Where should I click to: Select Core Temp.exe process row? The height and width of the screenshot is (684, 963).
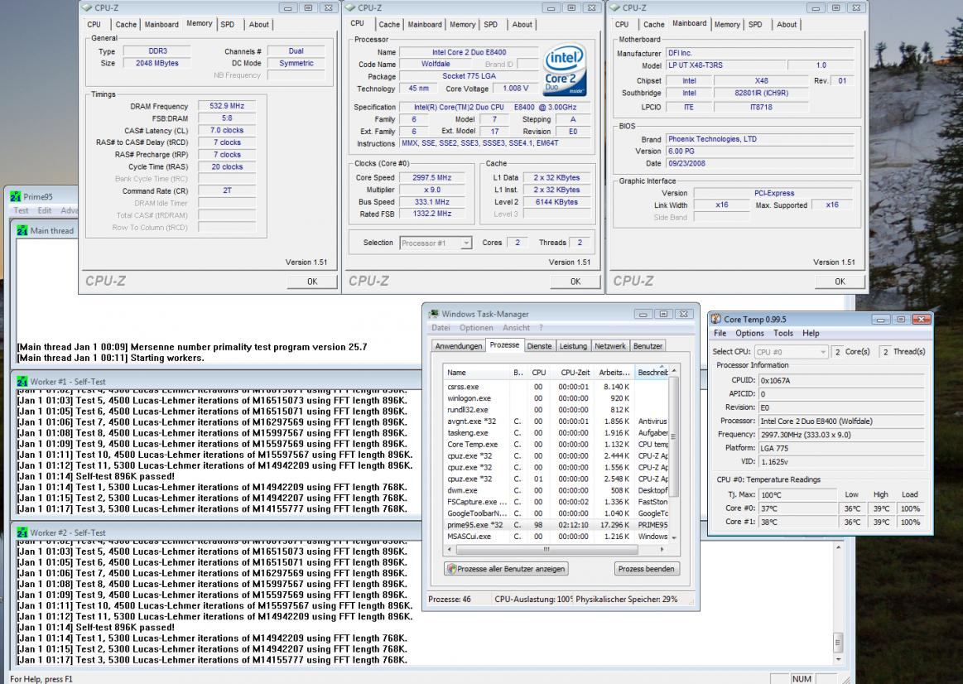click(x=556, y=444)
